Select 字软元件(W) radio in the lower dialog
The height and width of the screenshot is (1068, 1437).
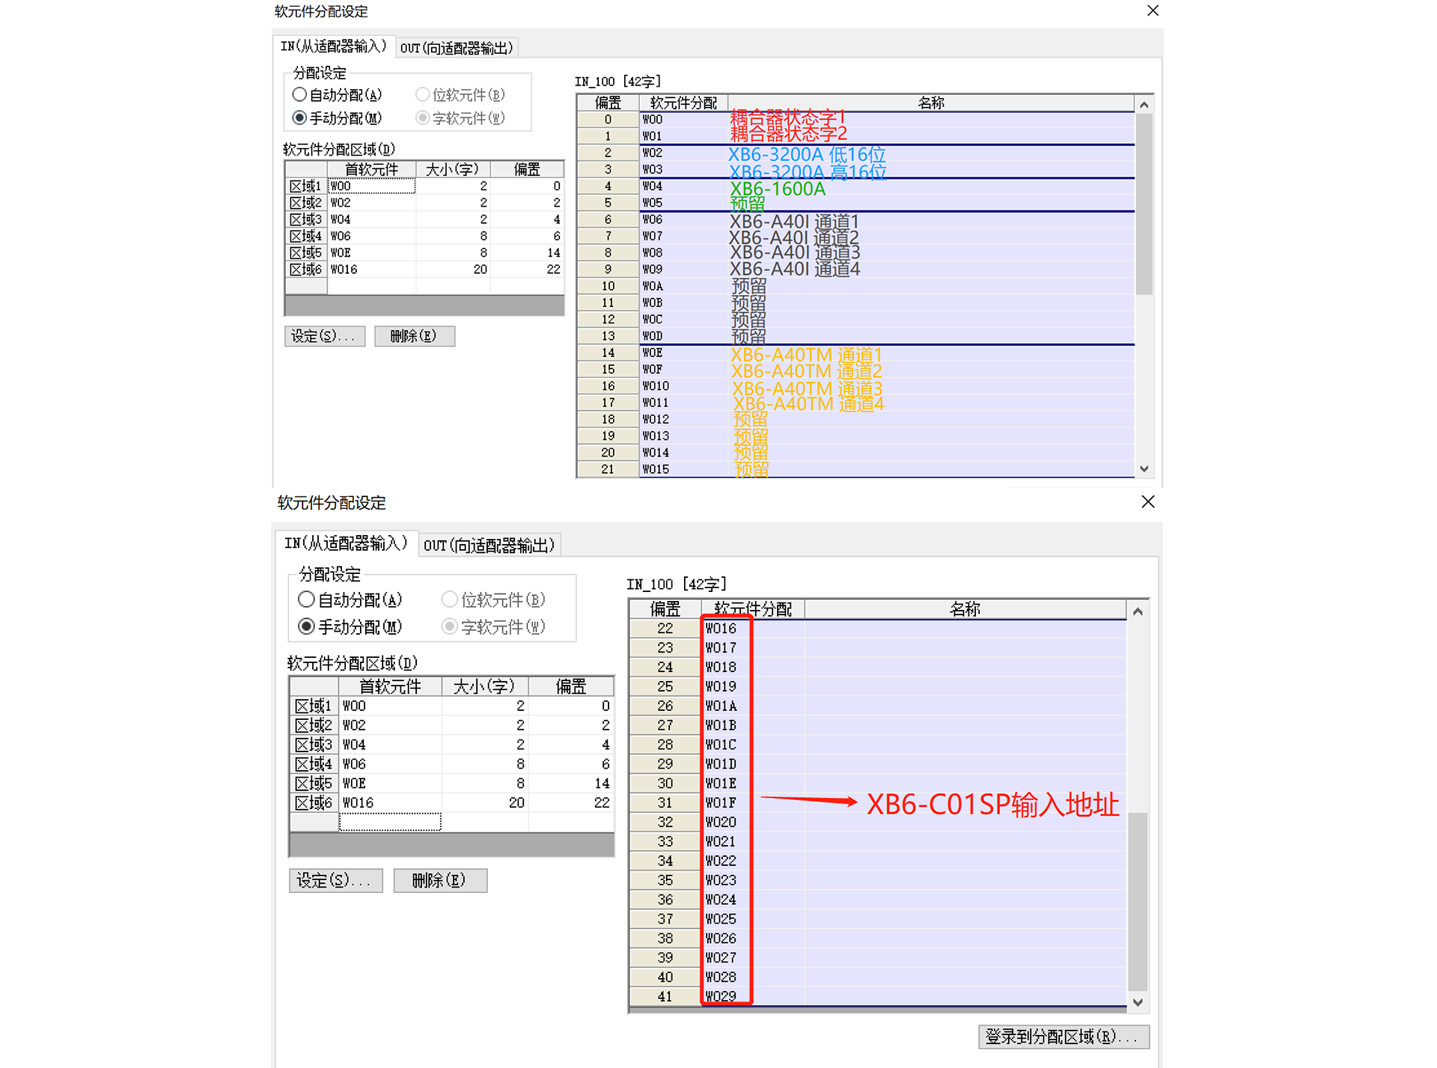tap(449, 626)
